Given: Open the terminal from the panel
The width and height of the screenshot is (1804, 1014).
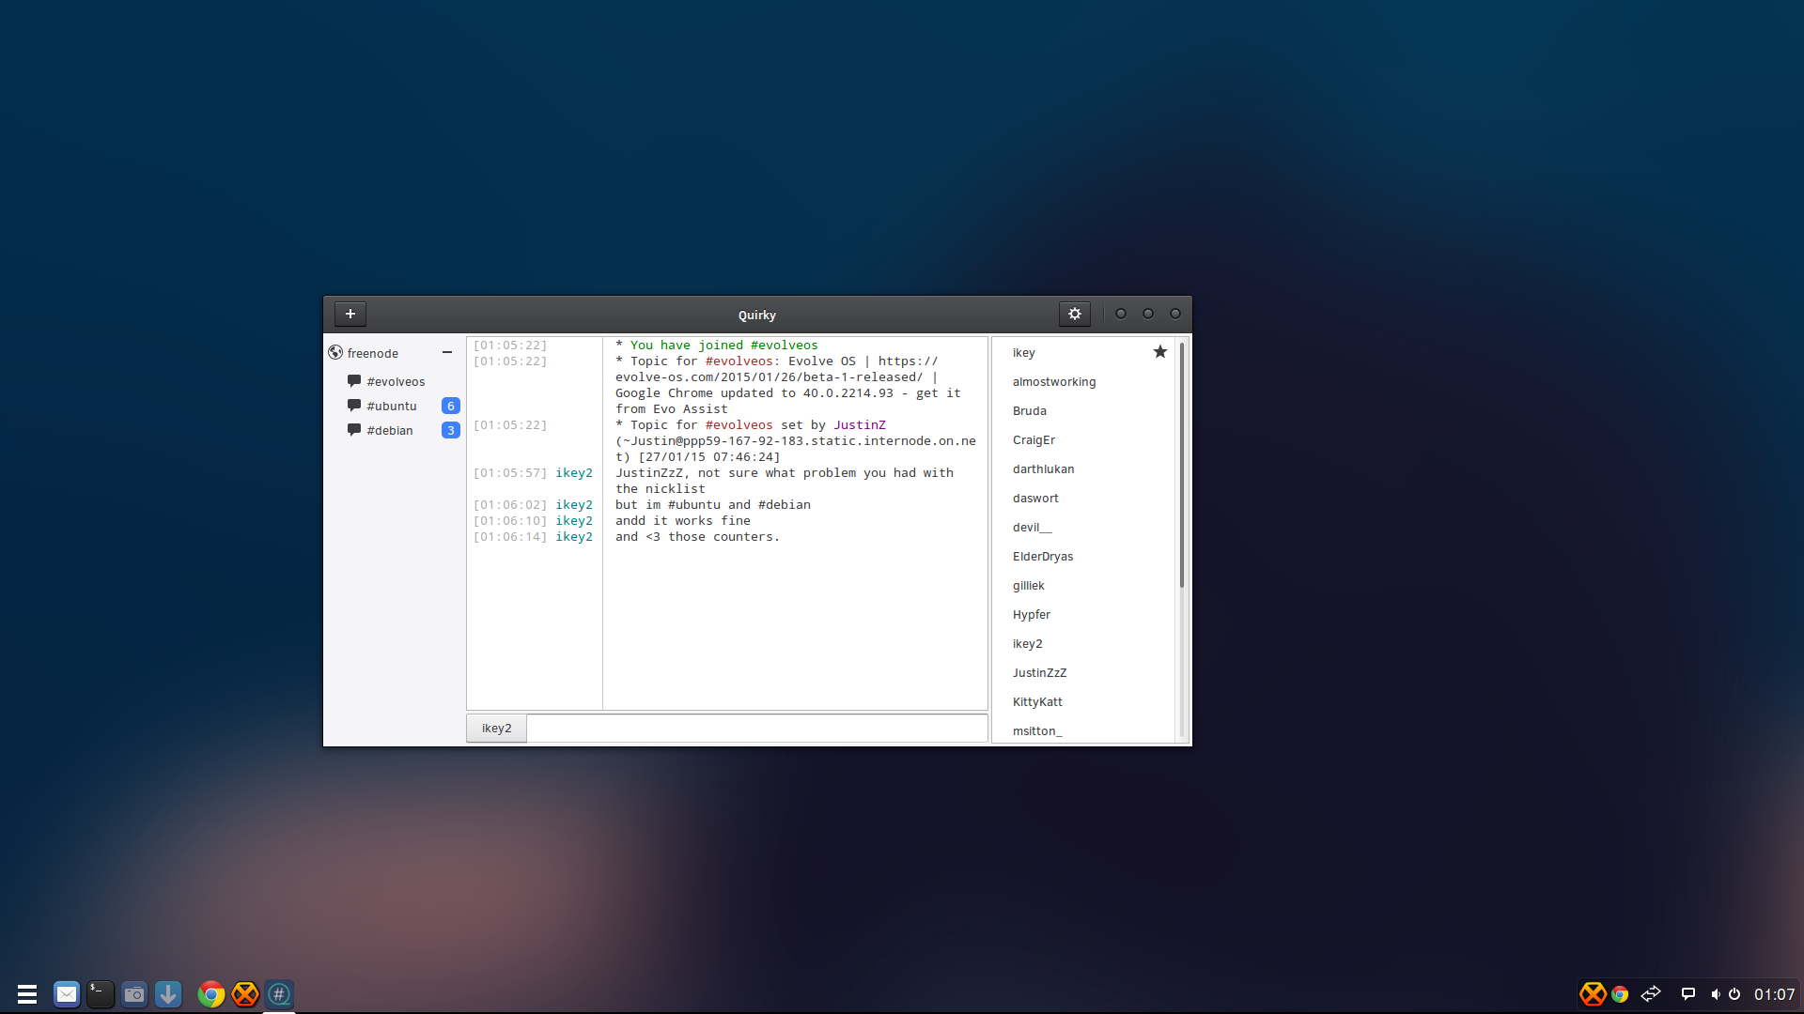Looking at the screenshot, I should click(101, 994).
